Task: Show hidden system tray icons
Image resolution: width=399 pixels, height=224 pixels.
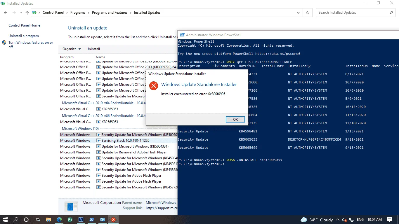Action: [338, 220]
